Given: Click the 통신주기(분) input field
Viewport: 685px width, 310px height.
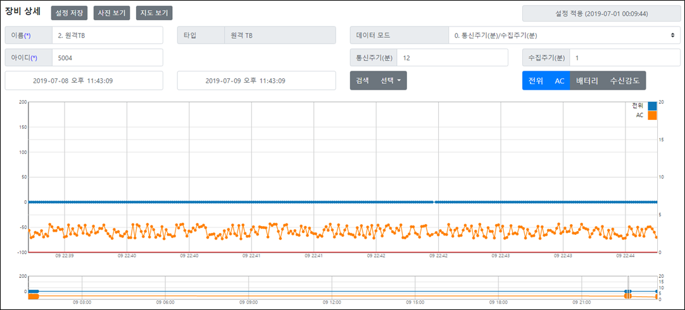Looking at the screenshot, I should [x=452, y=57].
